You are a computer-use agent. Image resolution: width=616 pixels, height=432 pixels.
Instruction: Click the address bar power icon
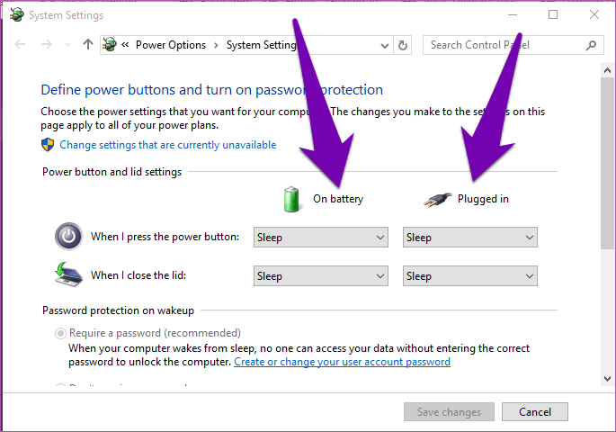pyautogui.click(x=110, y=44)
